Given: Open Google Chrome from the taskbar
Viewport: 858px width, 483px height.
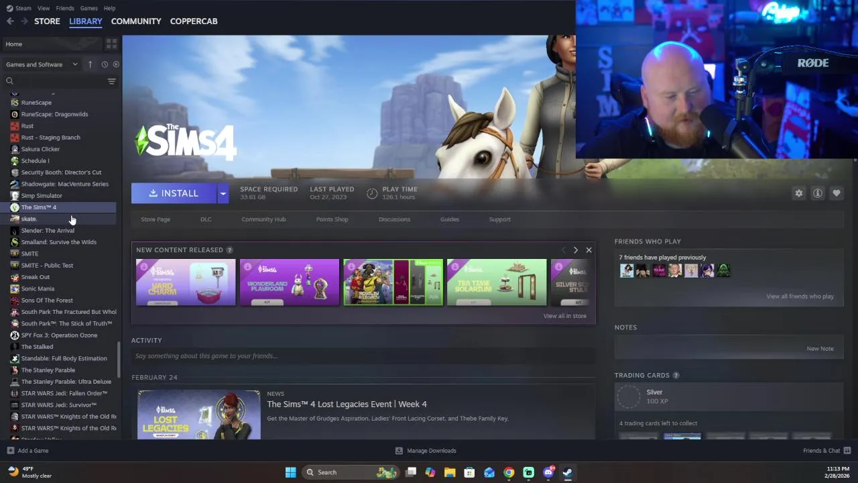Looking at the screenshot, I should click(x=509, y=472).
